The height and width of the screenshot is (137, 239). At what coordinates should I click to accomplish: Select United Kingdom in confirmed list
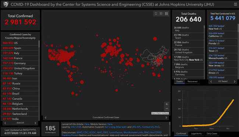click(20, 68)
